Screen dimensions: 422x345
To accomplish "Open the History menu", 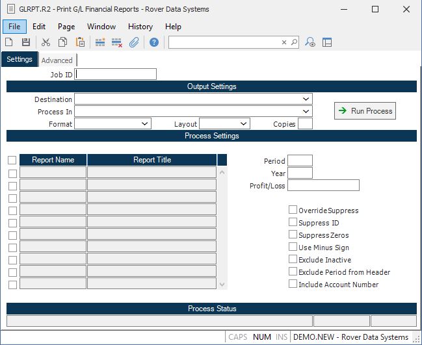I will [x=140, y=27].
